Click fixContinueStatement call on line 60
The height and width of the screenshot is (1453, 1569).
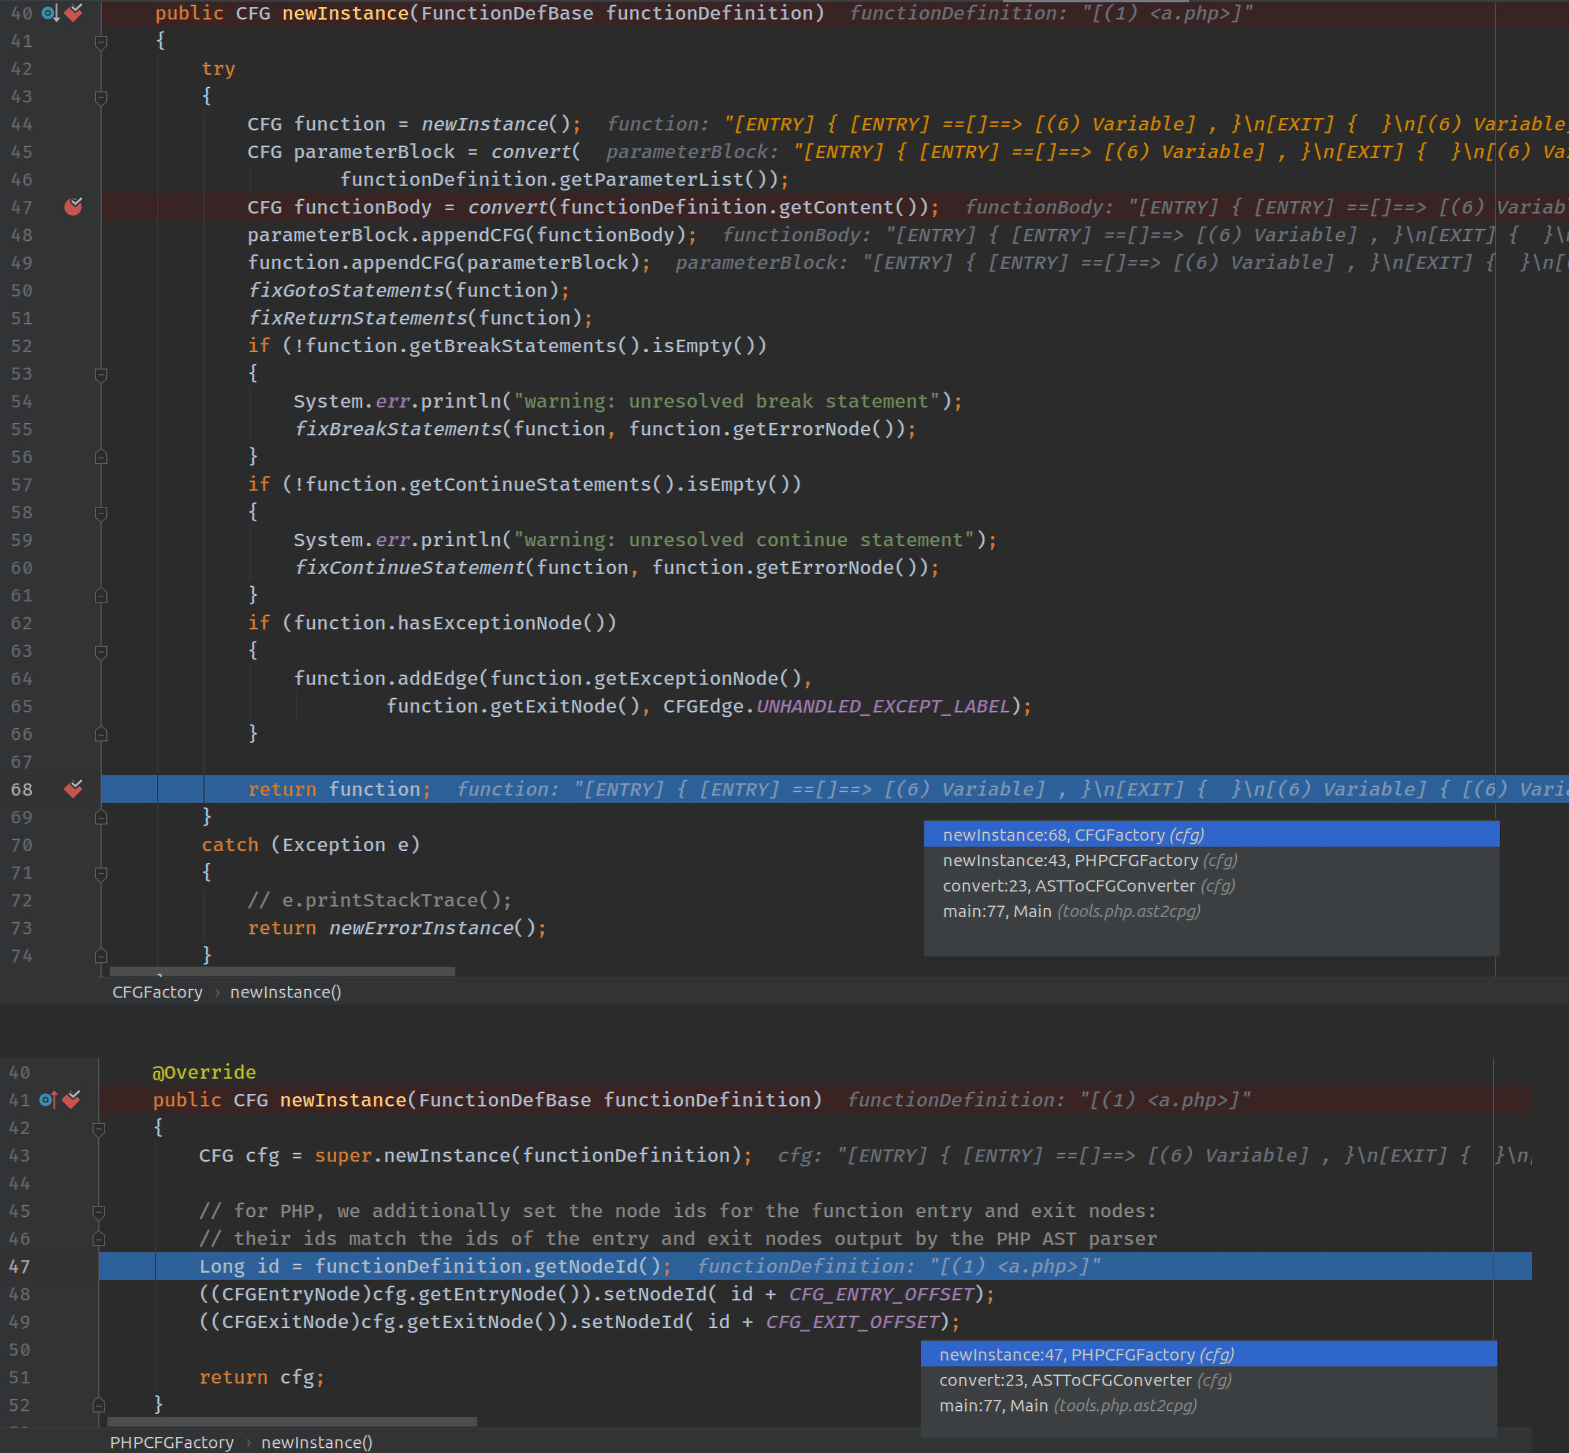tap(410, 567)
